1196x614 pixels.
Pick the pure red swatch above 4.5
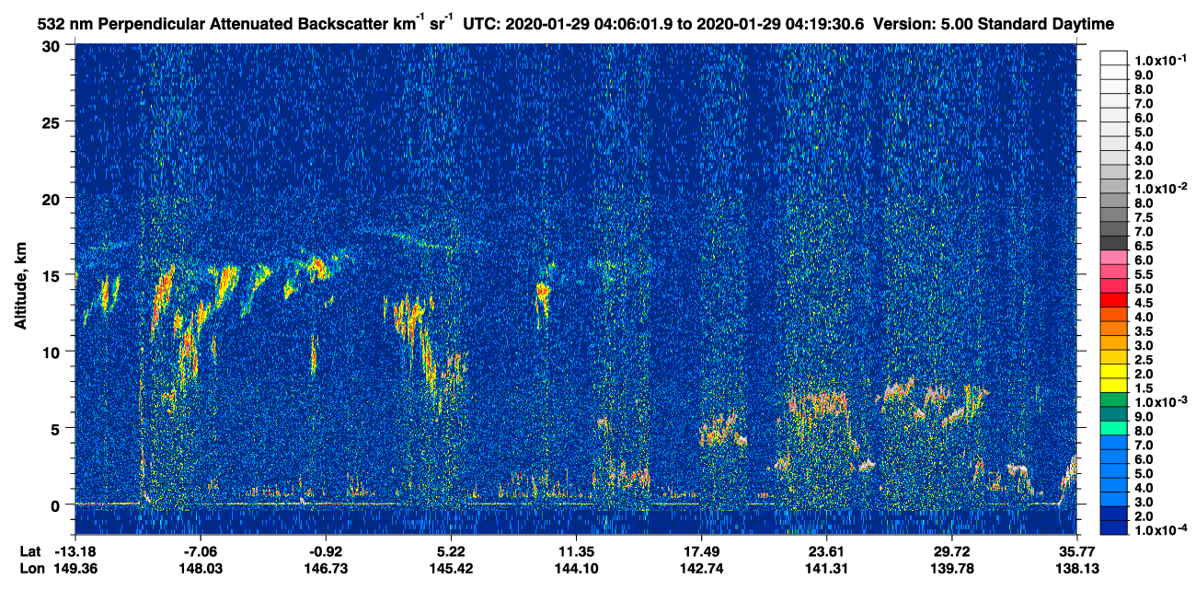pyautogui.click(x=1115, y=299)
